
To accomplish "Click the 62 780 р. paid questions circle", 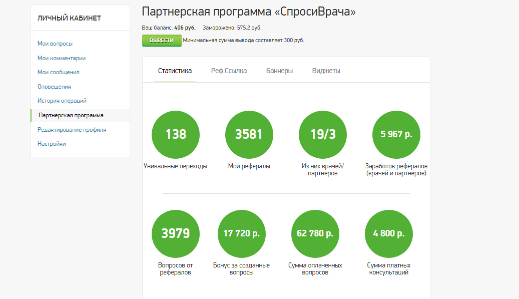I will pos(315,234).
